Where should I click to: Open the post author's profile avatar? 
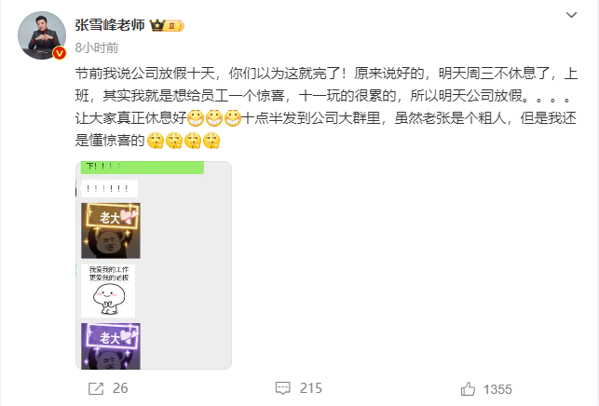42,35
